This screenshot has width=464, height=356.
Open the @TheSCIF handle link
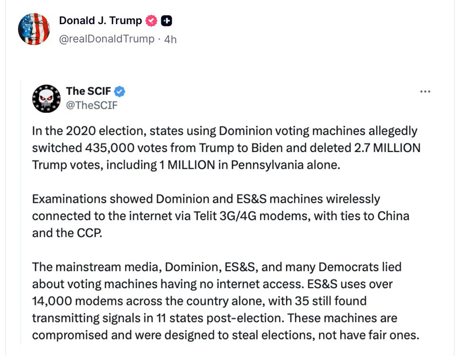[x=91, y=105]
